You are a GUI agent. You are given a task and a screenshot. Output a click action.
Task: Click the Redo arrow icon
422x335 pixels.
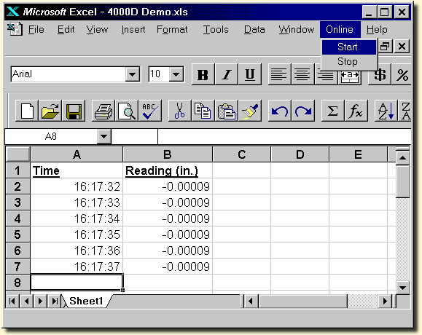click(x=303, y=111)
